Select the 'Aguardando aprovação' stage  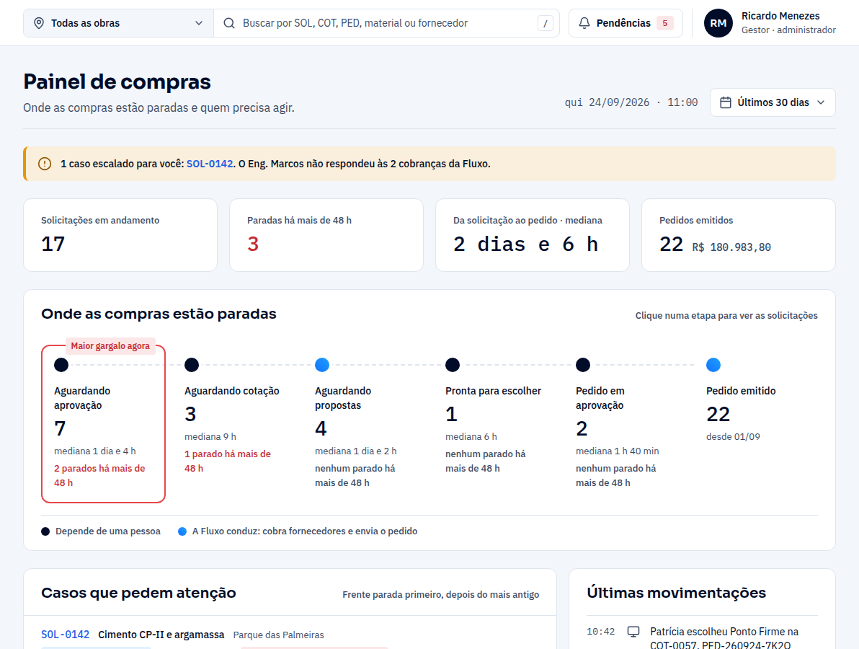click(x=104, y=424)
